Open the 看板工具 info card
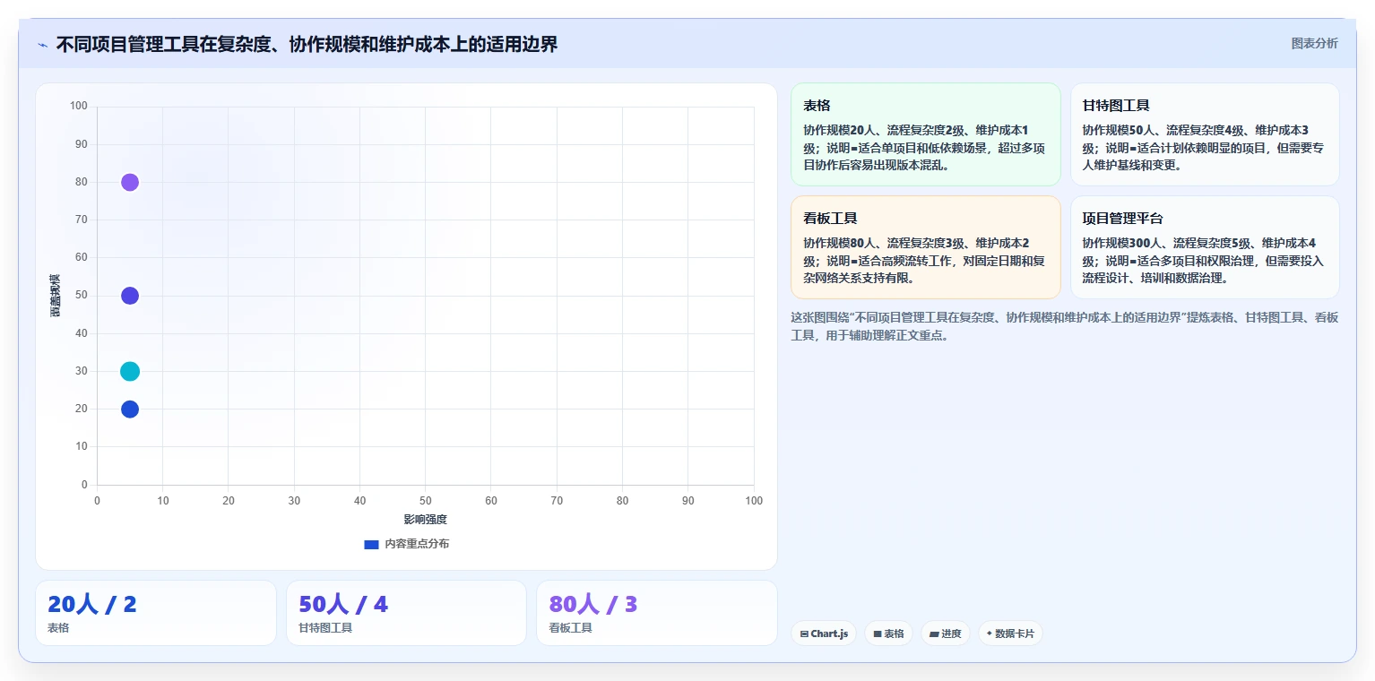 [925, 247]
